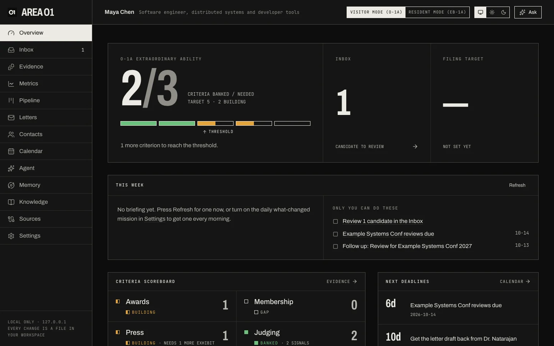Click the Letters envelope icon
Image resolution: width=554 pixels, height=346 pixels.
(11, 118)
